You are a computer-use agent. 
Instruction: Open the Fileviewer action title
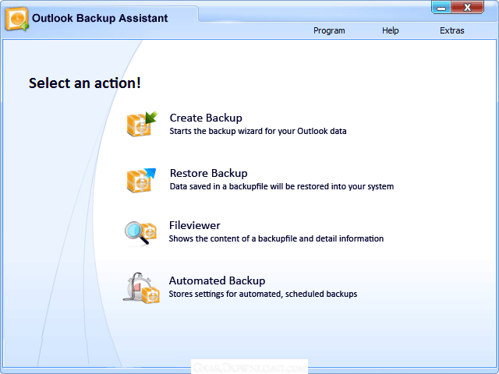click(195, 225)
